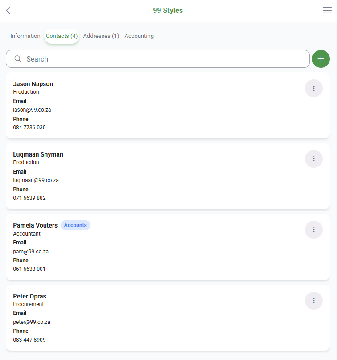Focus the Search contacts field

coord(158,59)
